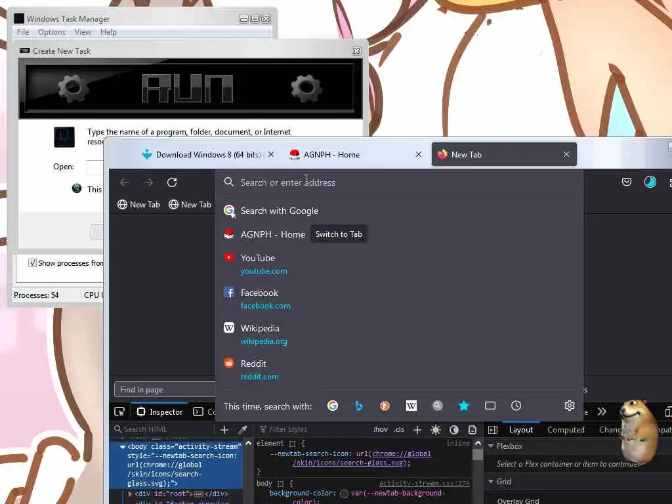Image resolution: width=672 pixels, height=504 pixels.
Task: Open the Facebook suggestion
Action: coord(400,299)
